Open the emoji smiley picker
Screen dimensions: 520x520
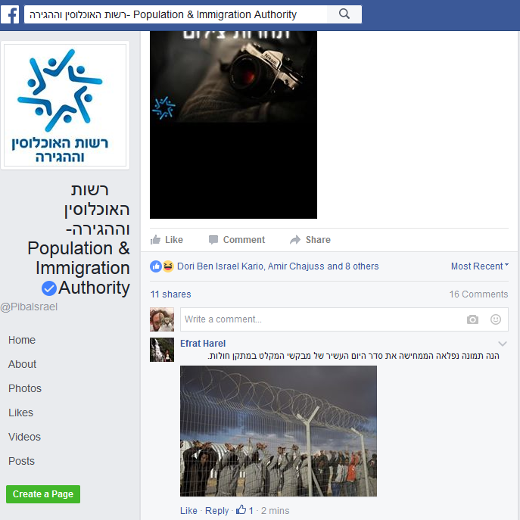(496, 319)
